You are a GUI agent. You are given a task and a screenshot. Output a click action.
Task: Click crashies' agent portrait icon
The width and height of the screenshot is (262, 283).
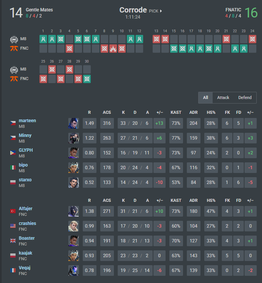pyautogui.click(x=74, y=226)
